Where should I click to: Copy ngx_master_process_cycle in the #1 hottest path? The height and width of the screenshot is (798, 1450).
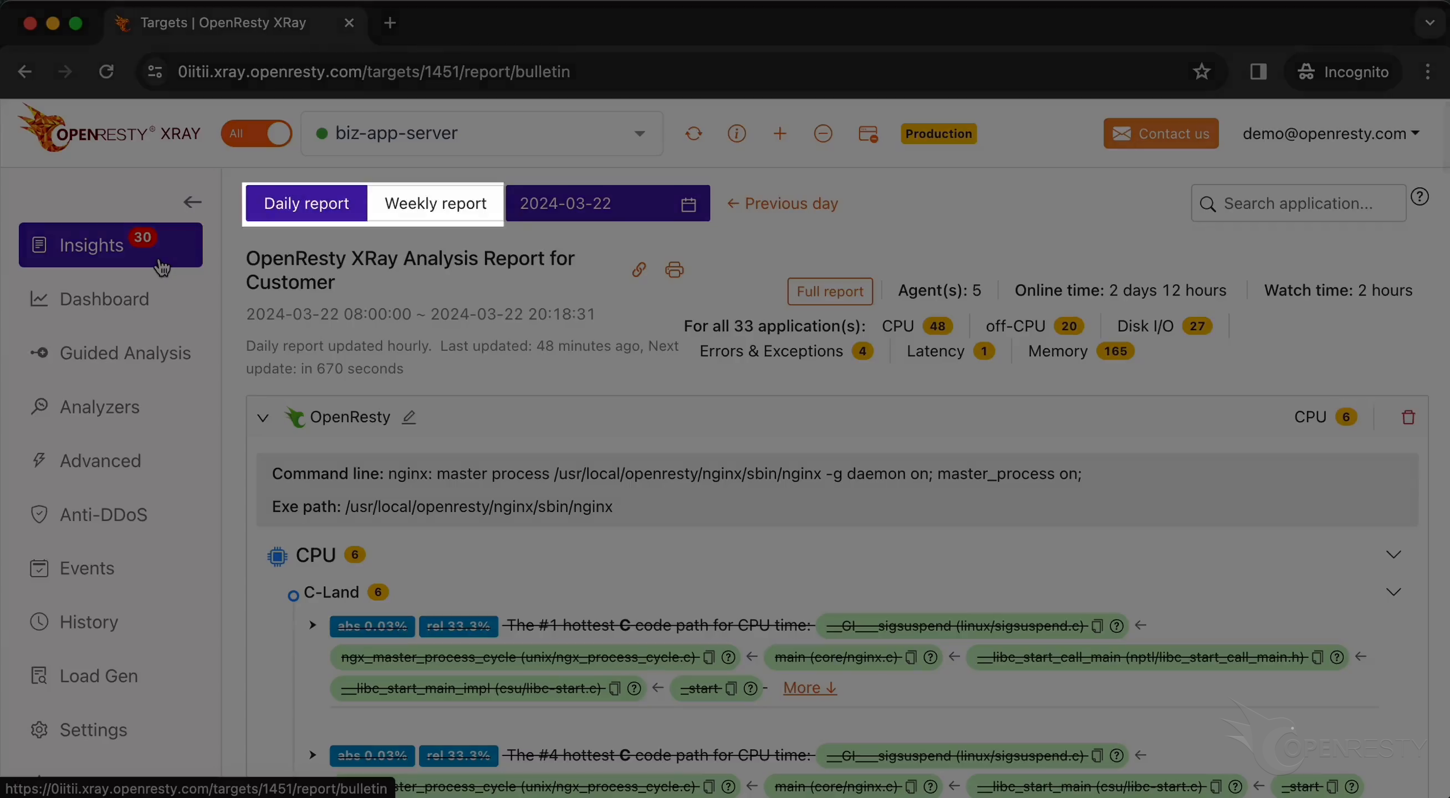pos(709,657)
